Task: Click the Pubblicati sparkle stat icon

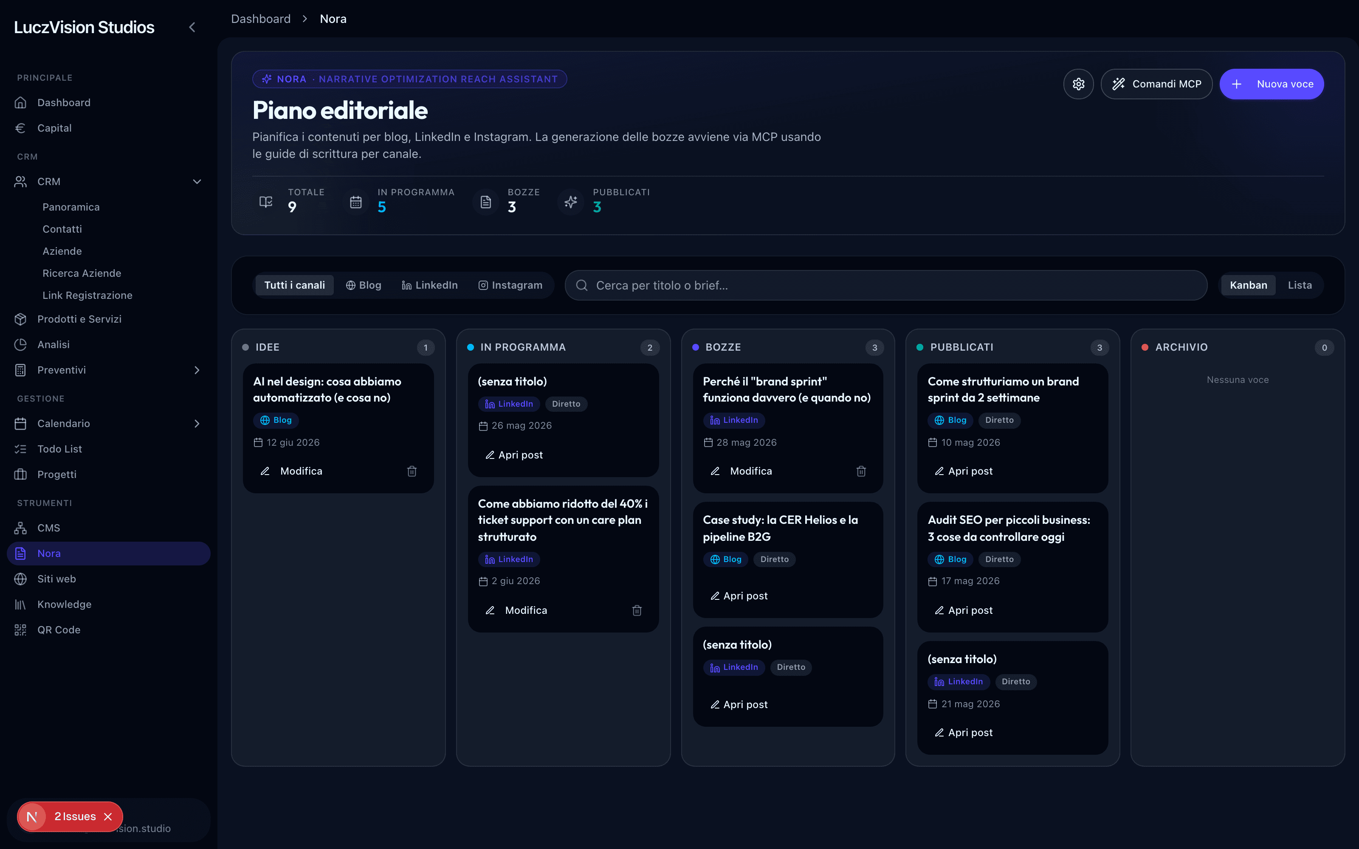Action: tap(571, 201)
